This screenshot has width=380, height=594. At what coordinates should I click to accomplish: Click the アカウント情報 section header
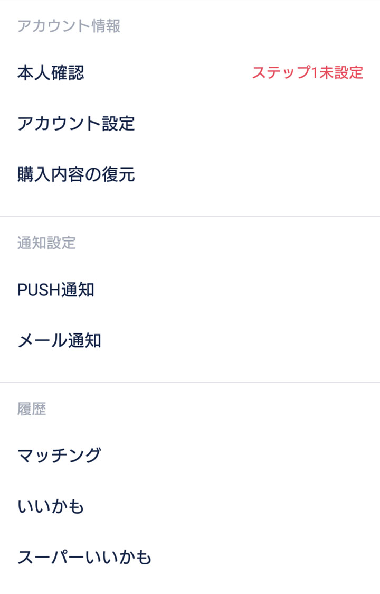pos(69,26)
